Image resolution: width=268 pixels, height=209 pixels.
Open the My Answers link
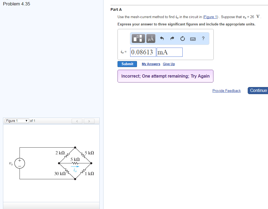point(151,64)
